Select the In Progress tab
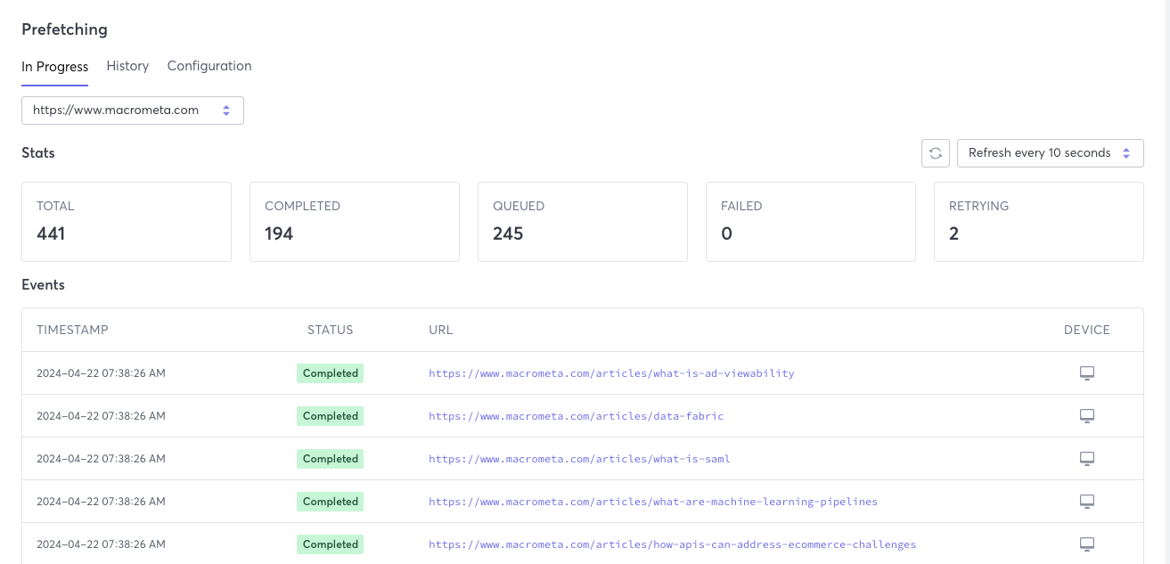1170x564 pixels. tap(54, 66)
